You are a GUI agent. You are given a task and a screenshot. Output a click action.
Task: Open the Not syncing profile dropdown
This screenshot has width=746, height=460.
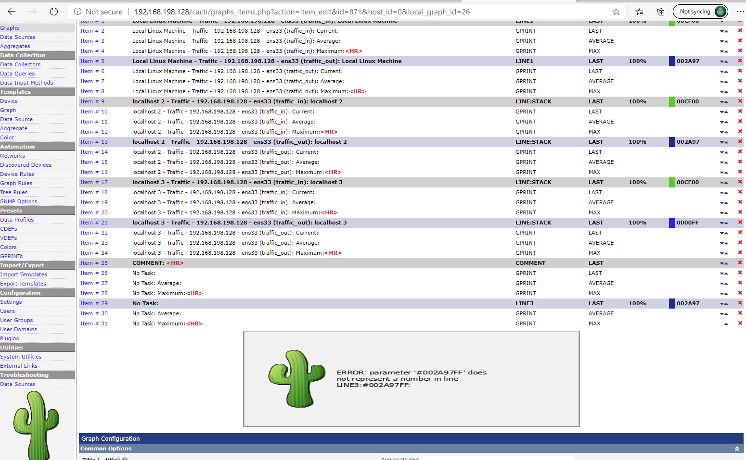tap(700, 11)
